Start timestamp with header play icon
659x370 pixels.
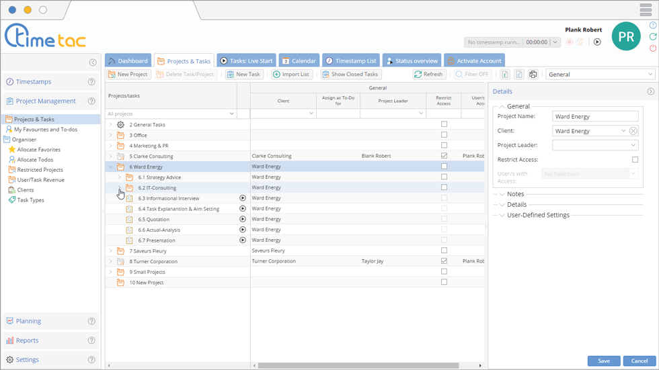(597, 42)
